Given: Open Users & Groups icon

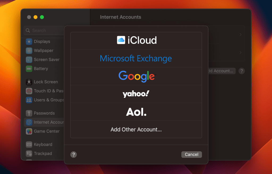Looking at the screenshot, I should [29, 100].
